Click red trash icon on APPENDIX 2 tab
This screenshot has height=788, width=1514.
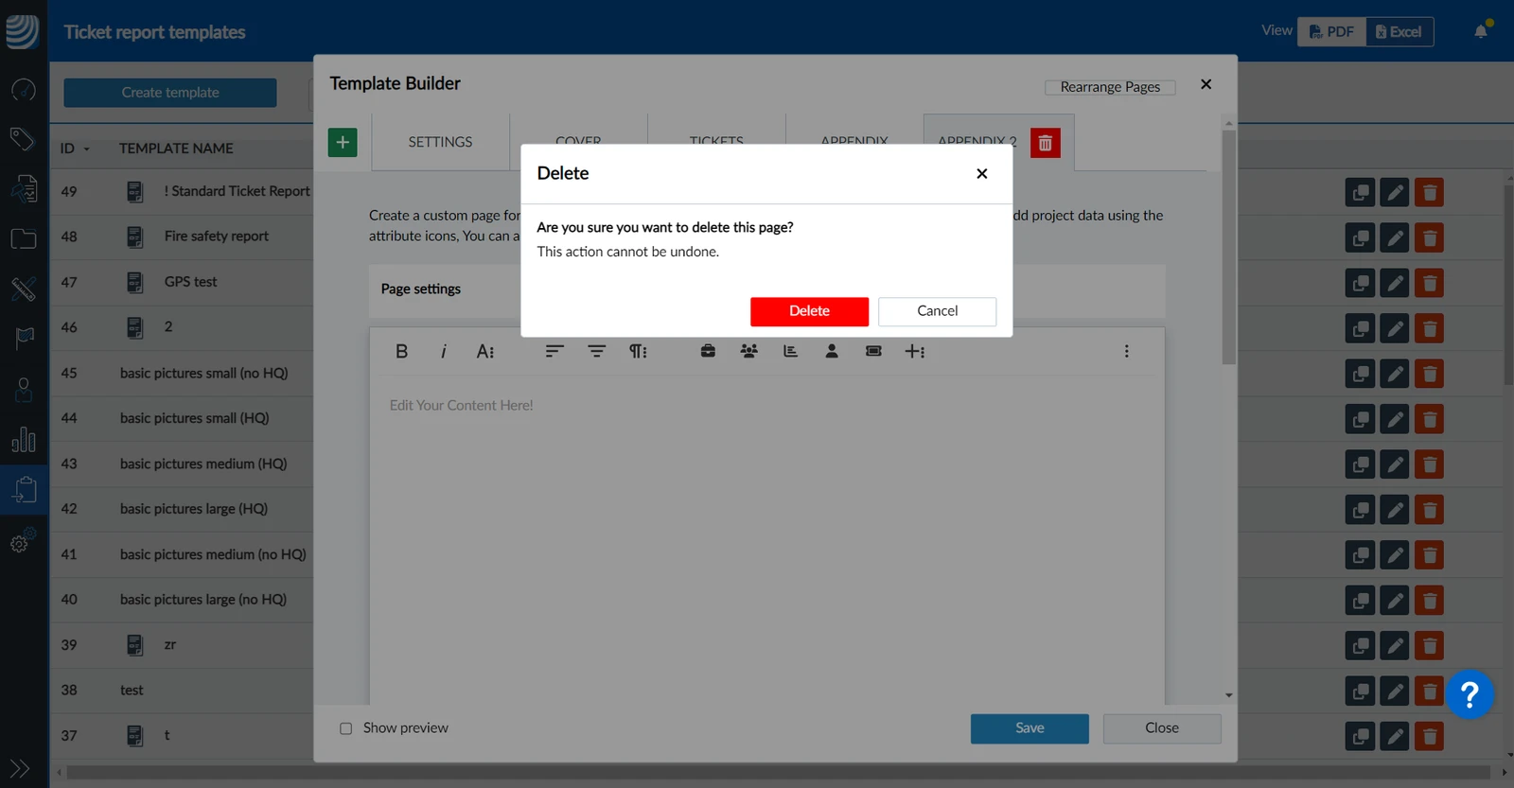pyautogui.click(x=1045, y=143)
